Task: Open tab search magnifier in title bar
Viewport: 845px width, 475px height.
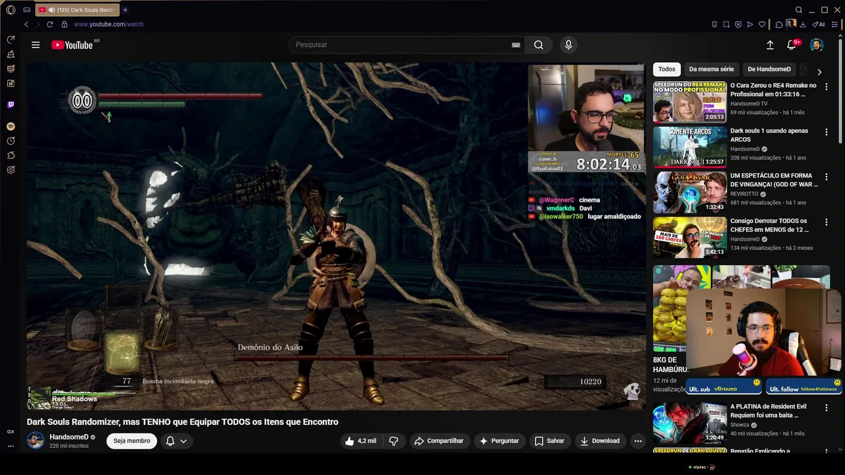Action: click(x=799, y=10)
